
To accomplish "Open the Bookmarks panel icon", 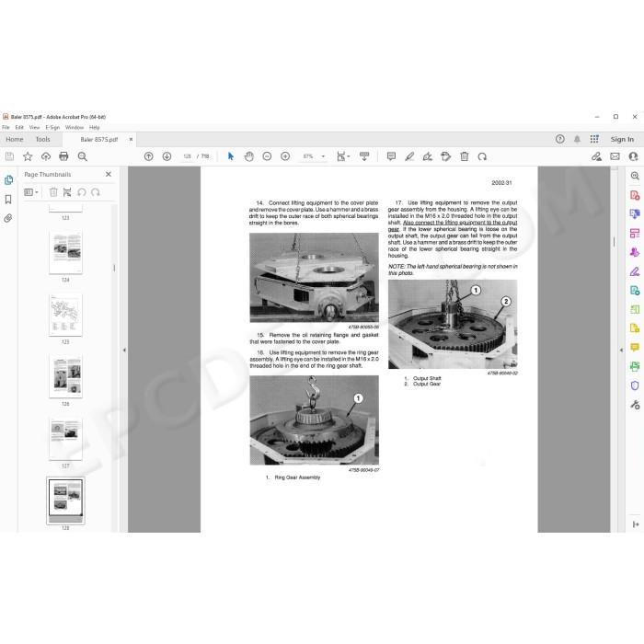I will (x=8, y=200).
